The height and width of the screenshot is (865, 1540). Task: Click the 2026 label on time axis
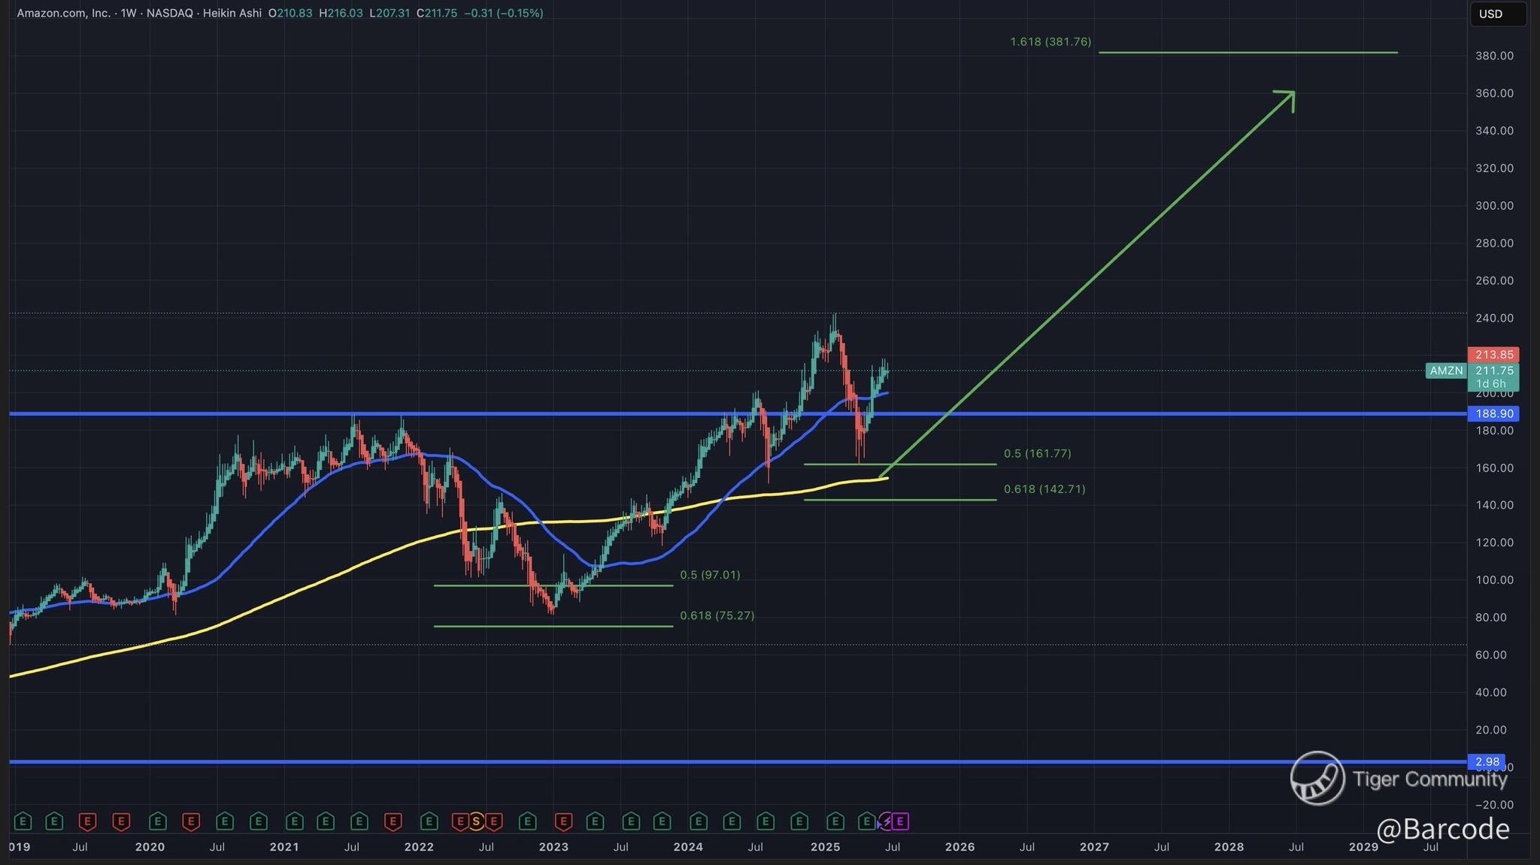click(x=959, y=847)
